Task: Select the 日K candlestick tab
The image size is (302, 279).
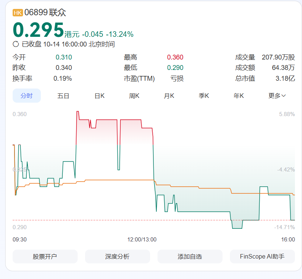Action: coord(99,96)
